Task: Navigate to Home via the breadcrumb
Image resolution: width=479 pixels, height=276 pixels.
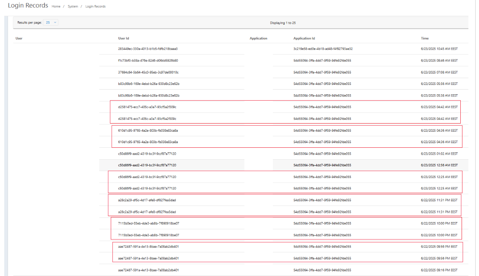Action: [x=56, y=6]
